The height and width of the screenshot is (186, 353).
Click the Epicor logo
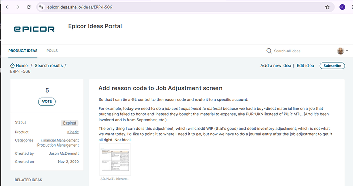34,29
